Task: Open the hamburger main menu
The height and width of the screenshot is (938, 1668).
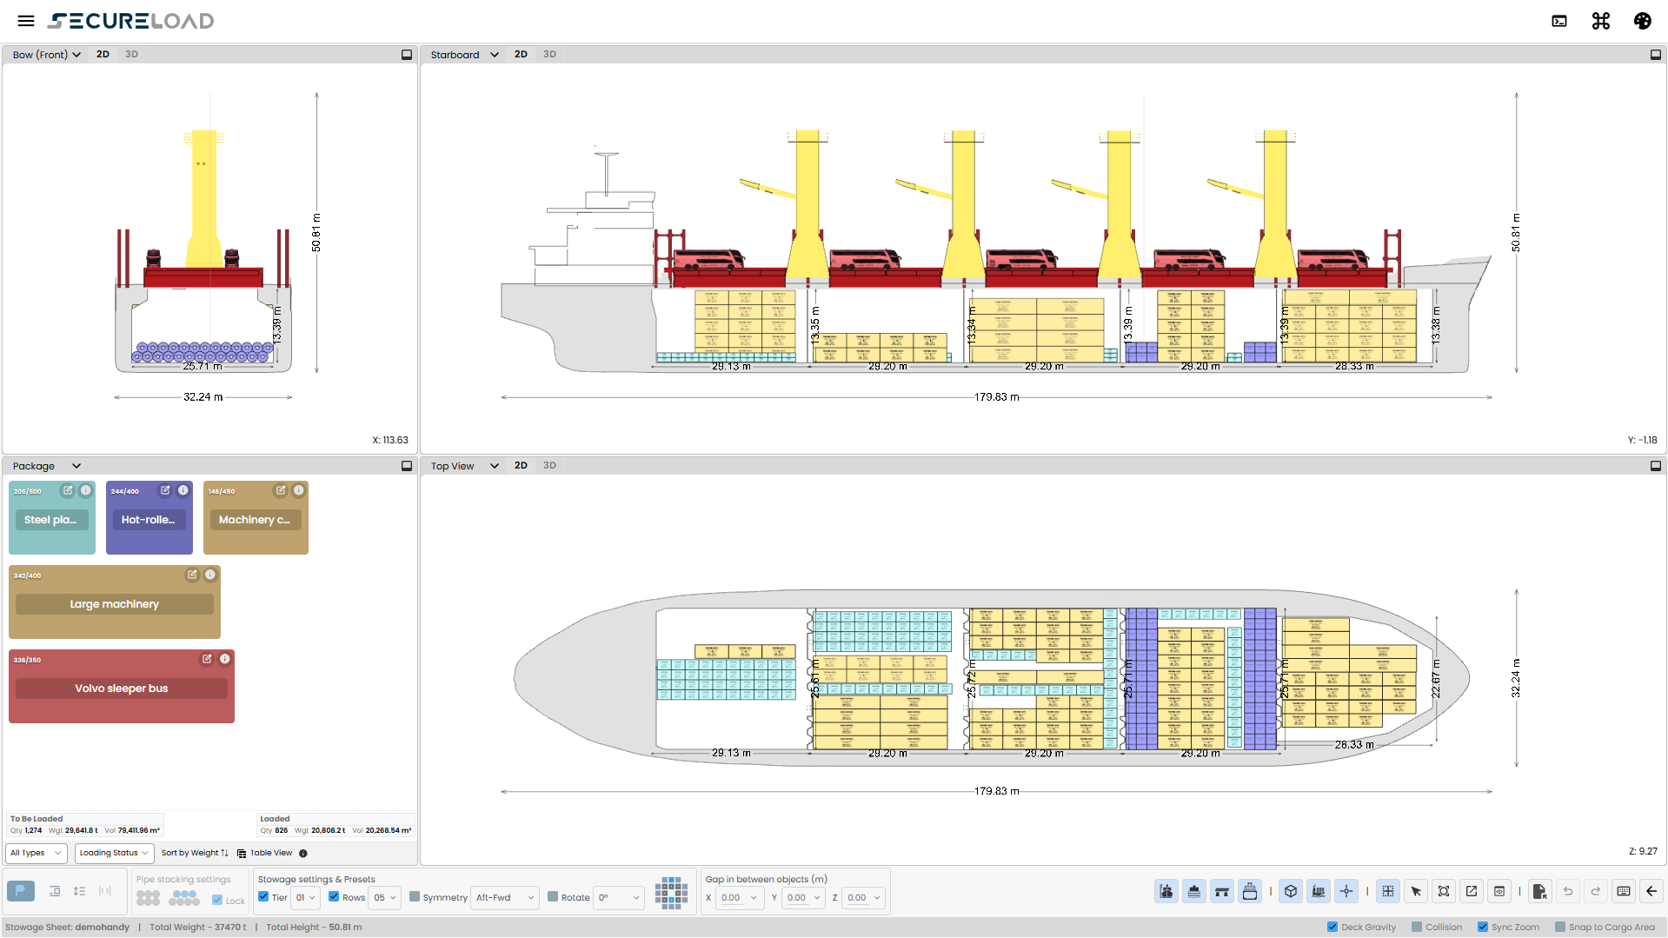Action: coord(26,21)
